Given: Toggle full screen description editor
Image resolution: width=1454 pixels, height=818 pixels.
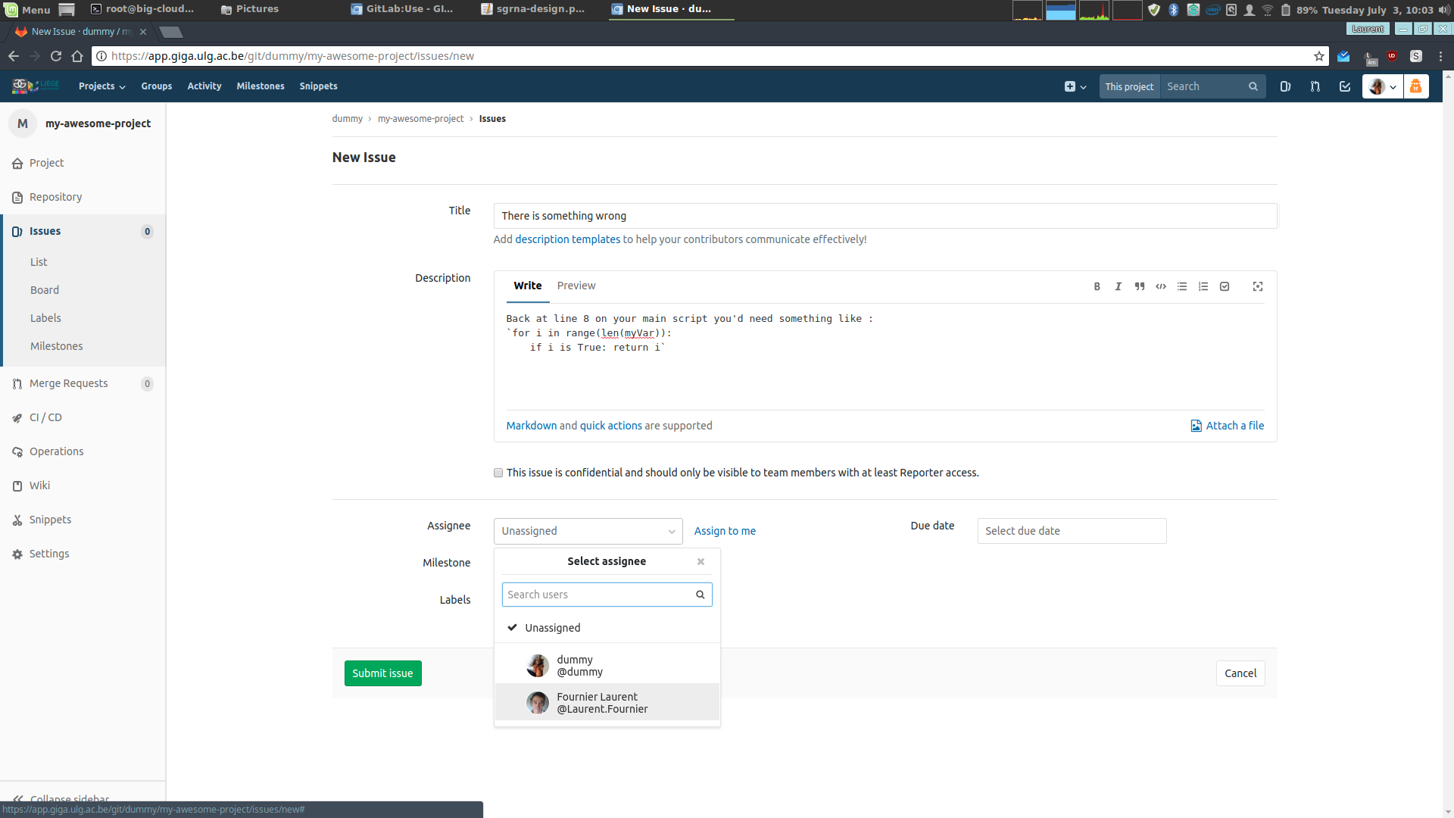Looking at the screenshot, I should (x=1258, y=286).
